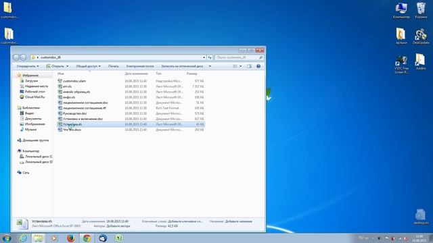433x243 pixels.
Task: Click the search magnifier icon
Action: pos(260,57)
